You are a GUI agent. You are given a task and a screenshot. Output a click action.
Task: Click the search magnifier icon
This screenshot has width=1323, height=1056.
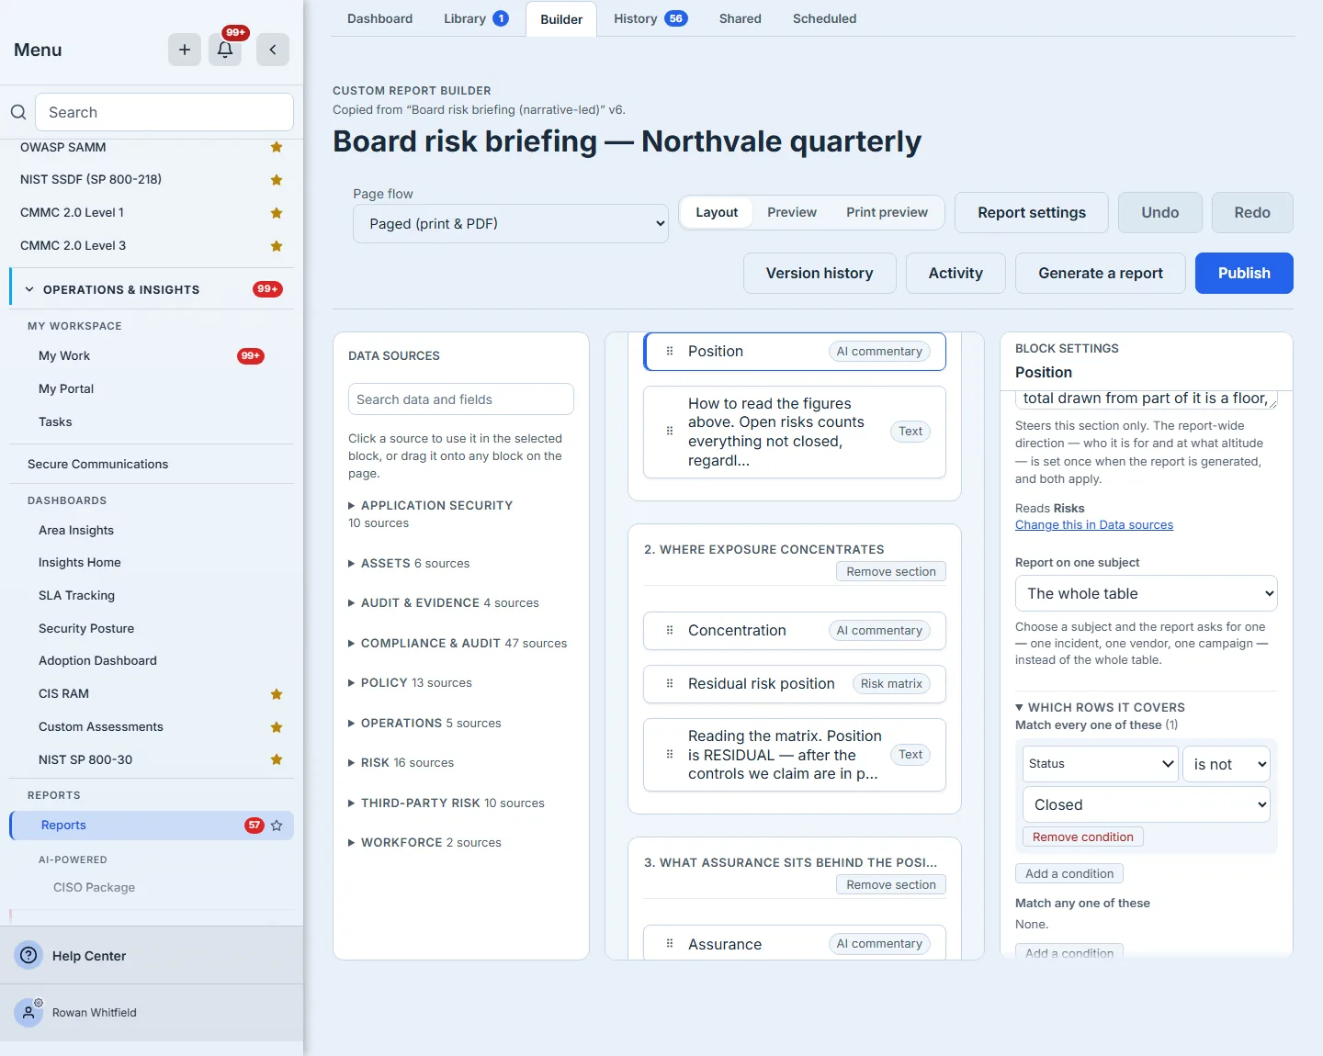tap(18, 112)
